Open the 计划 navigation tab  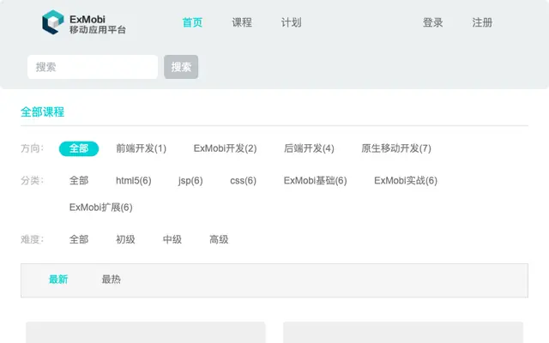tap(291, 22)
